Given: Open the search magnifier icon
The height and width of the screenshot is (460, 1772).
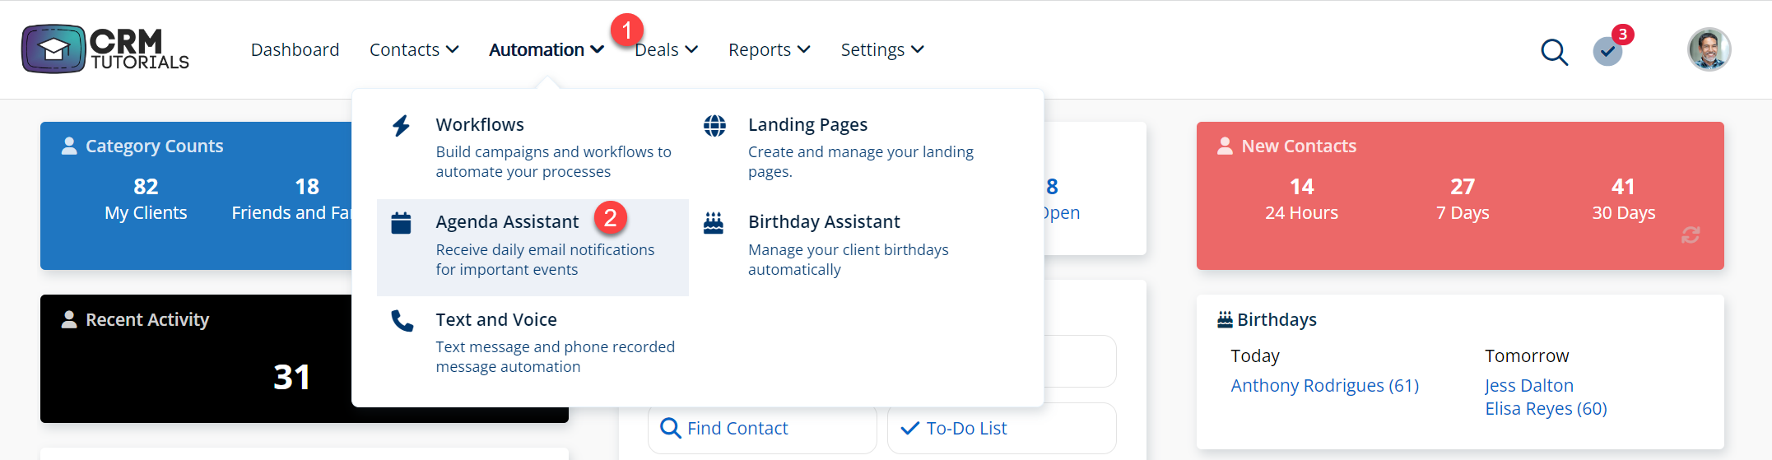Looking at the screenshot, I should click(x=1554, y=52).
